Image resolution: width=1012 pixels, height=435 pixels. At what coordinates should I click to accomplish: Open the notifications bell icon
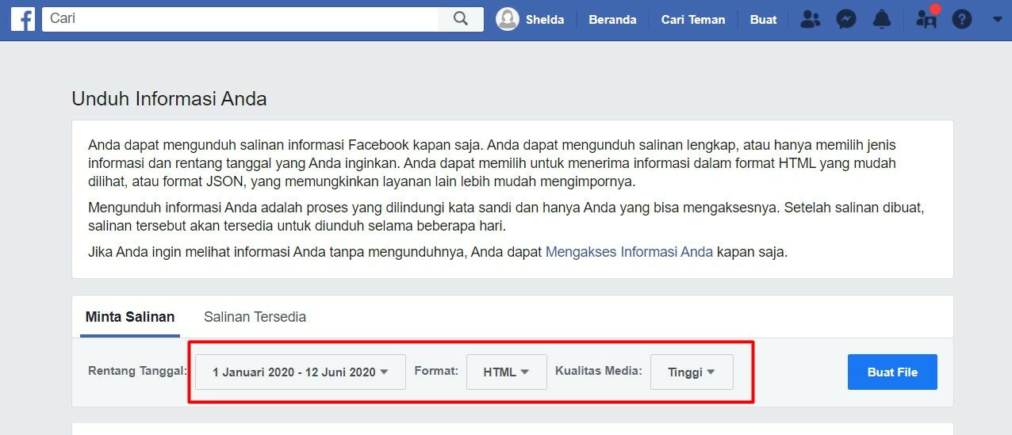[x=882, y=19]
